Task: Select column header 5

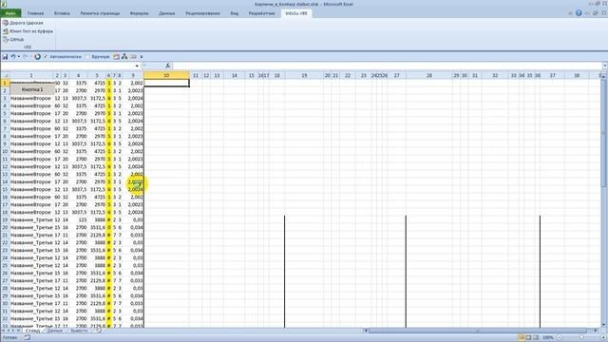Action: [97, 75]
